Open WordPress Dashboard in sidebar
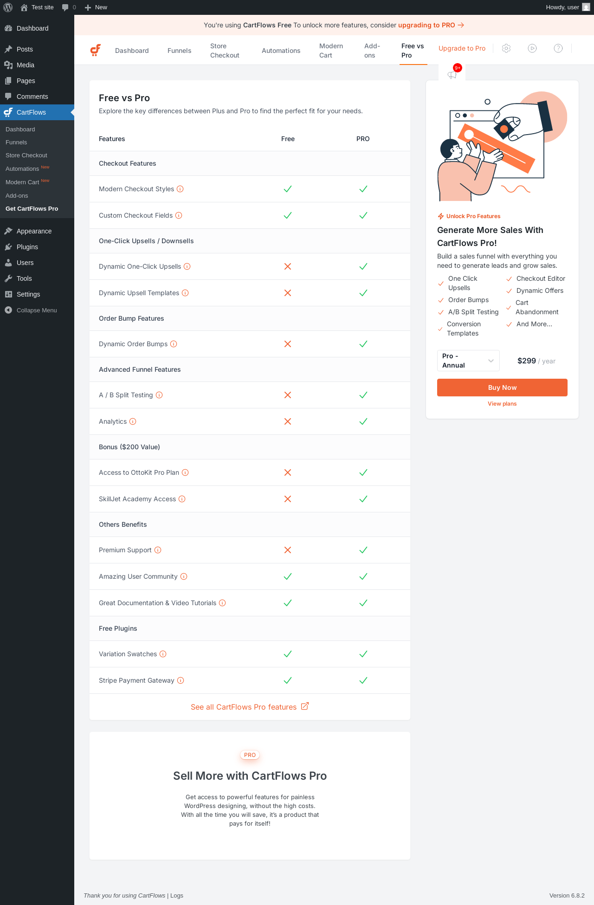 pos(37,28)
